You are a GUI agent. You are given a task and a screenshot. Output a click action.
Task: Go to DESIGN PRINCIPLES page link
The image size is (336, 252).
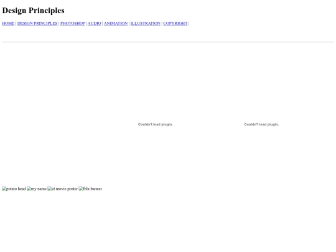pos(37,24)
